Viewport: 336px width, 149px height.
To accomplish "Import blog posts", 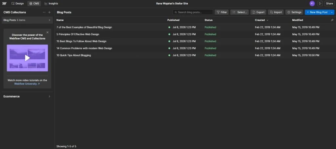I will click(276, 12).
